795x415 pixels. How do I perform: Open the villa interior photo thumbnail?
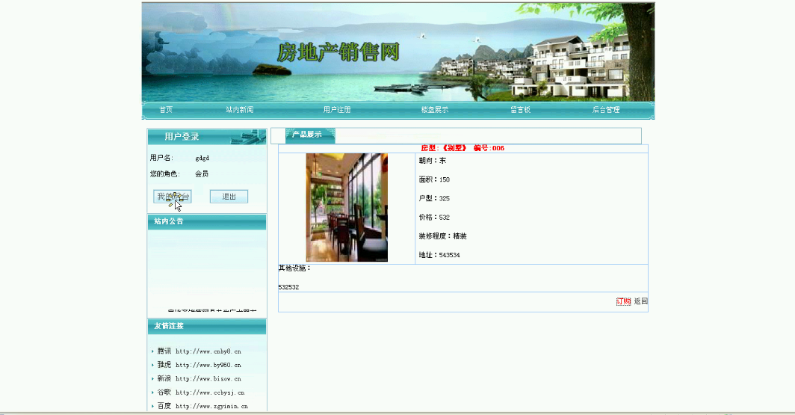347,208
